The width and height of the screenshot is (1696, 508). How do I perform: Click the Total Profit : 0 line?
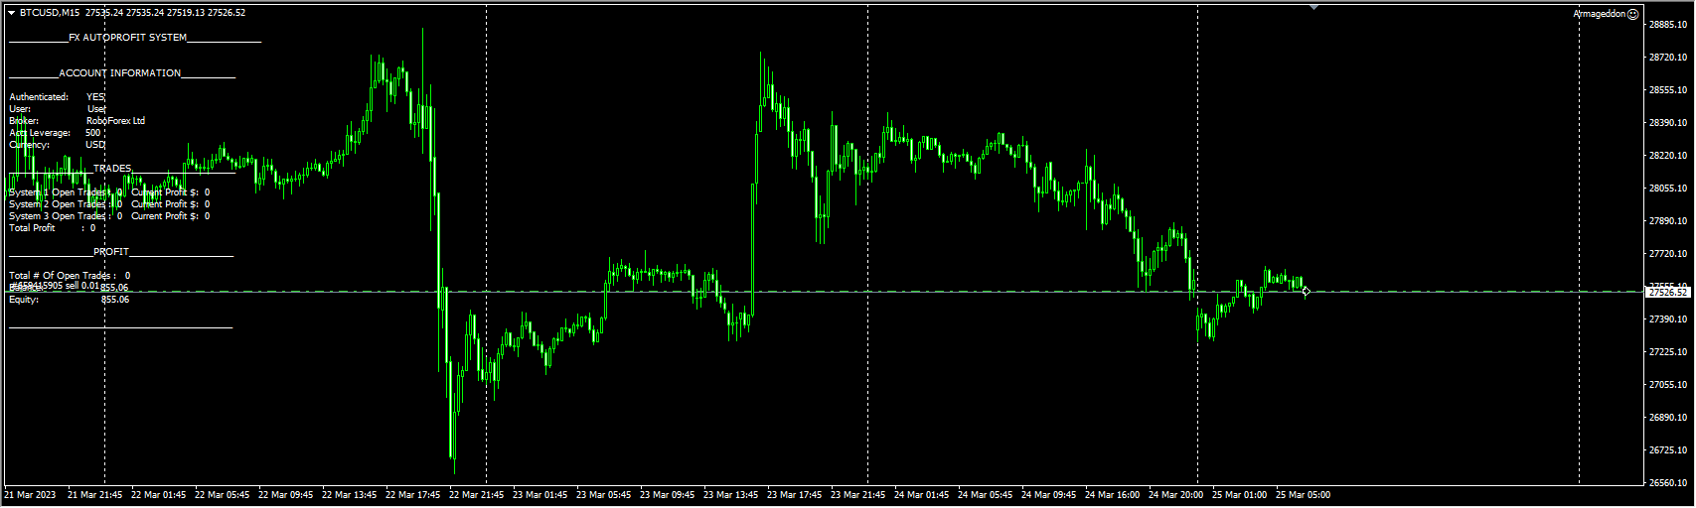(x=52, y=228)
